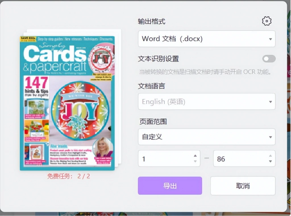Viewport: 291px width, 216px height.
Task: Open the settings gear next to 输出格式
Action: tap(267, 21)
